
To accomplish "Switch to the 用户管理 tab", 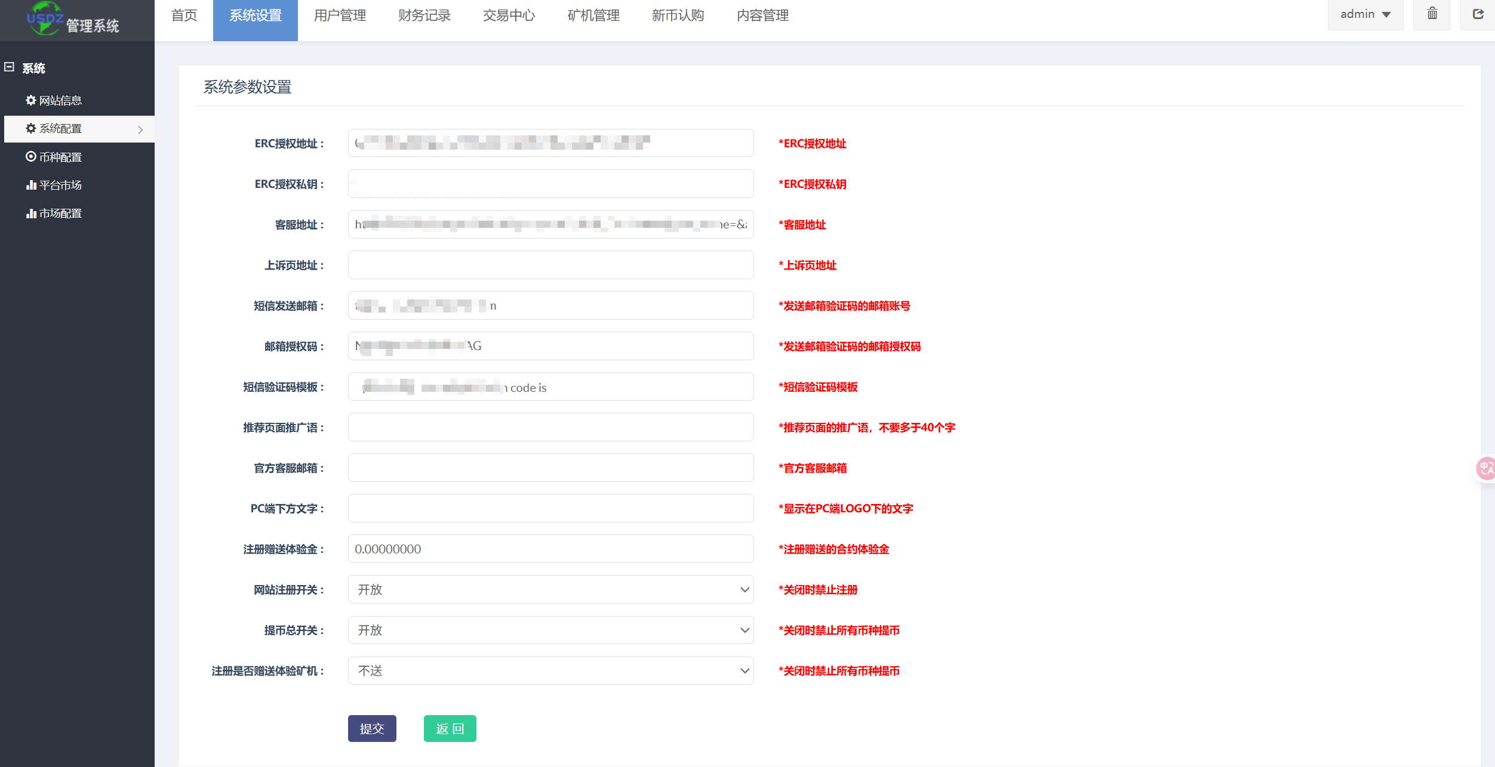I will pyautogui.click(x=340, y=16).
